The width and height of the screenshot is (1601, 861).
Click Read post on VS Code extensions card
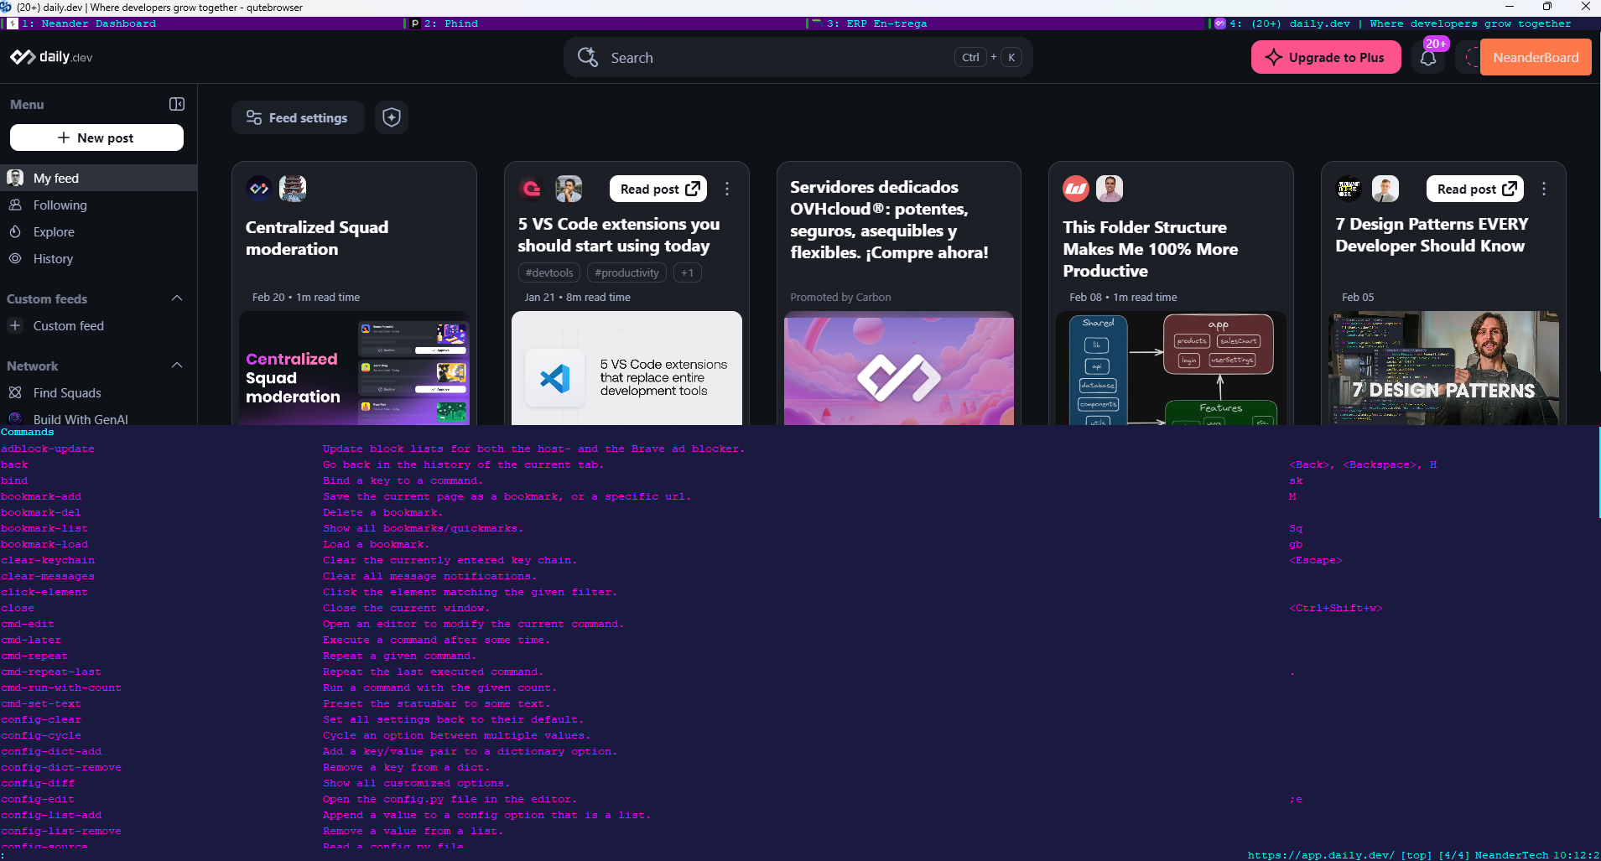pyautogui.click(x=658, y=189)
